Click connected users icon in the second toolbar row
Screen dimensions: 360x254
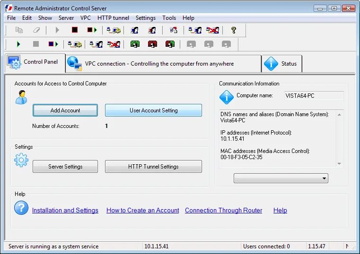96,44
